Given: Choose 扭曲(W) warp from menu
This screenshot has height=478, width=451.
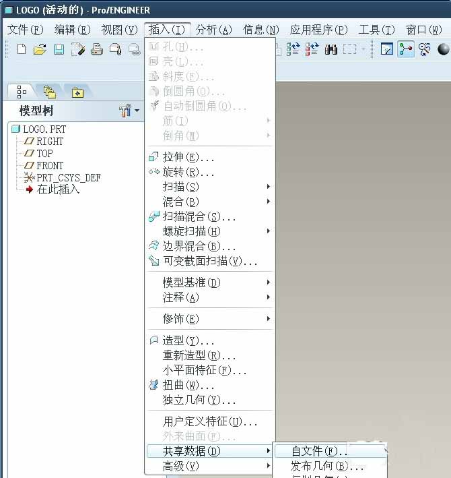Looking at the screenshot, I should pyautogui.click(x=210, y=386).
